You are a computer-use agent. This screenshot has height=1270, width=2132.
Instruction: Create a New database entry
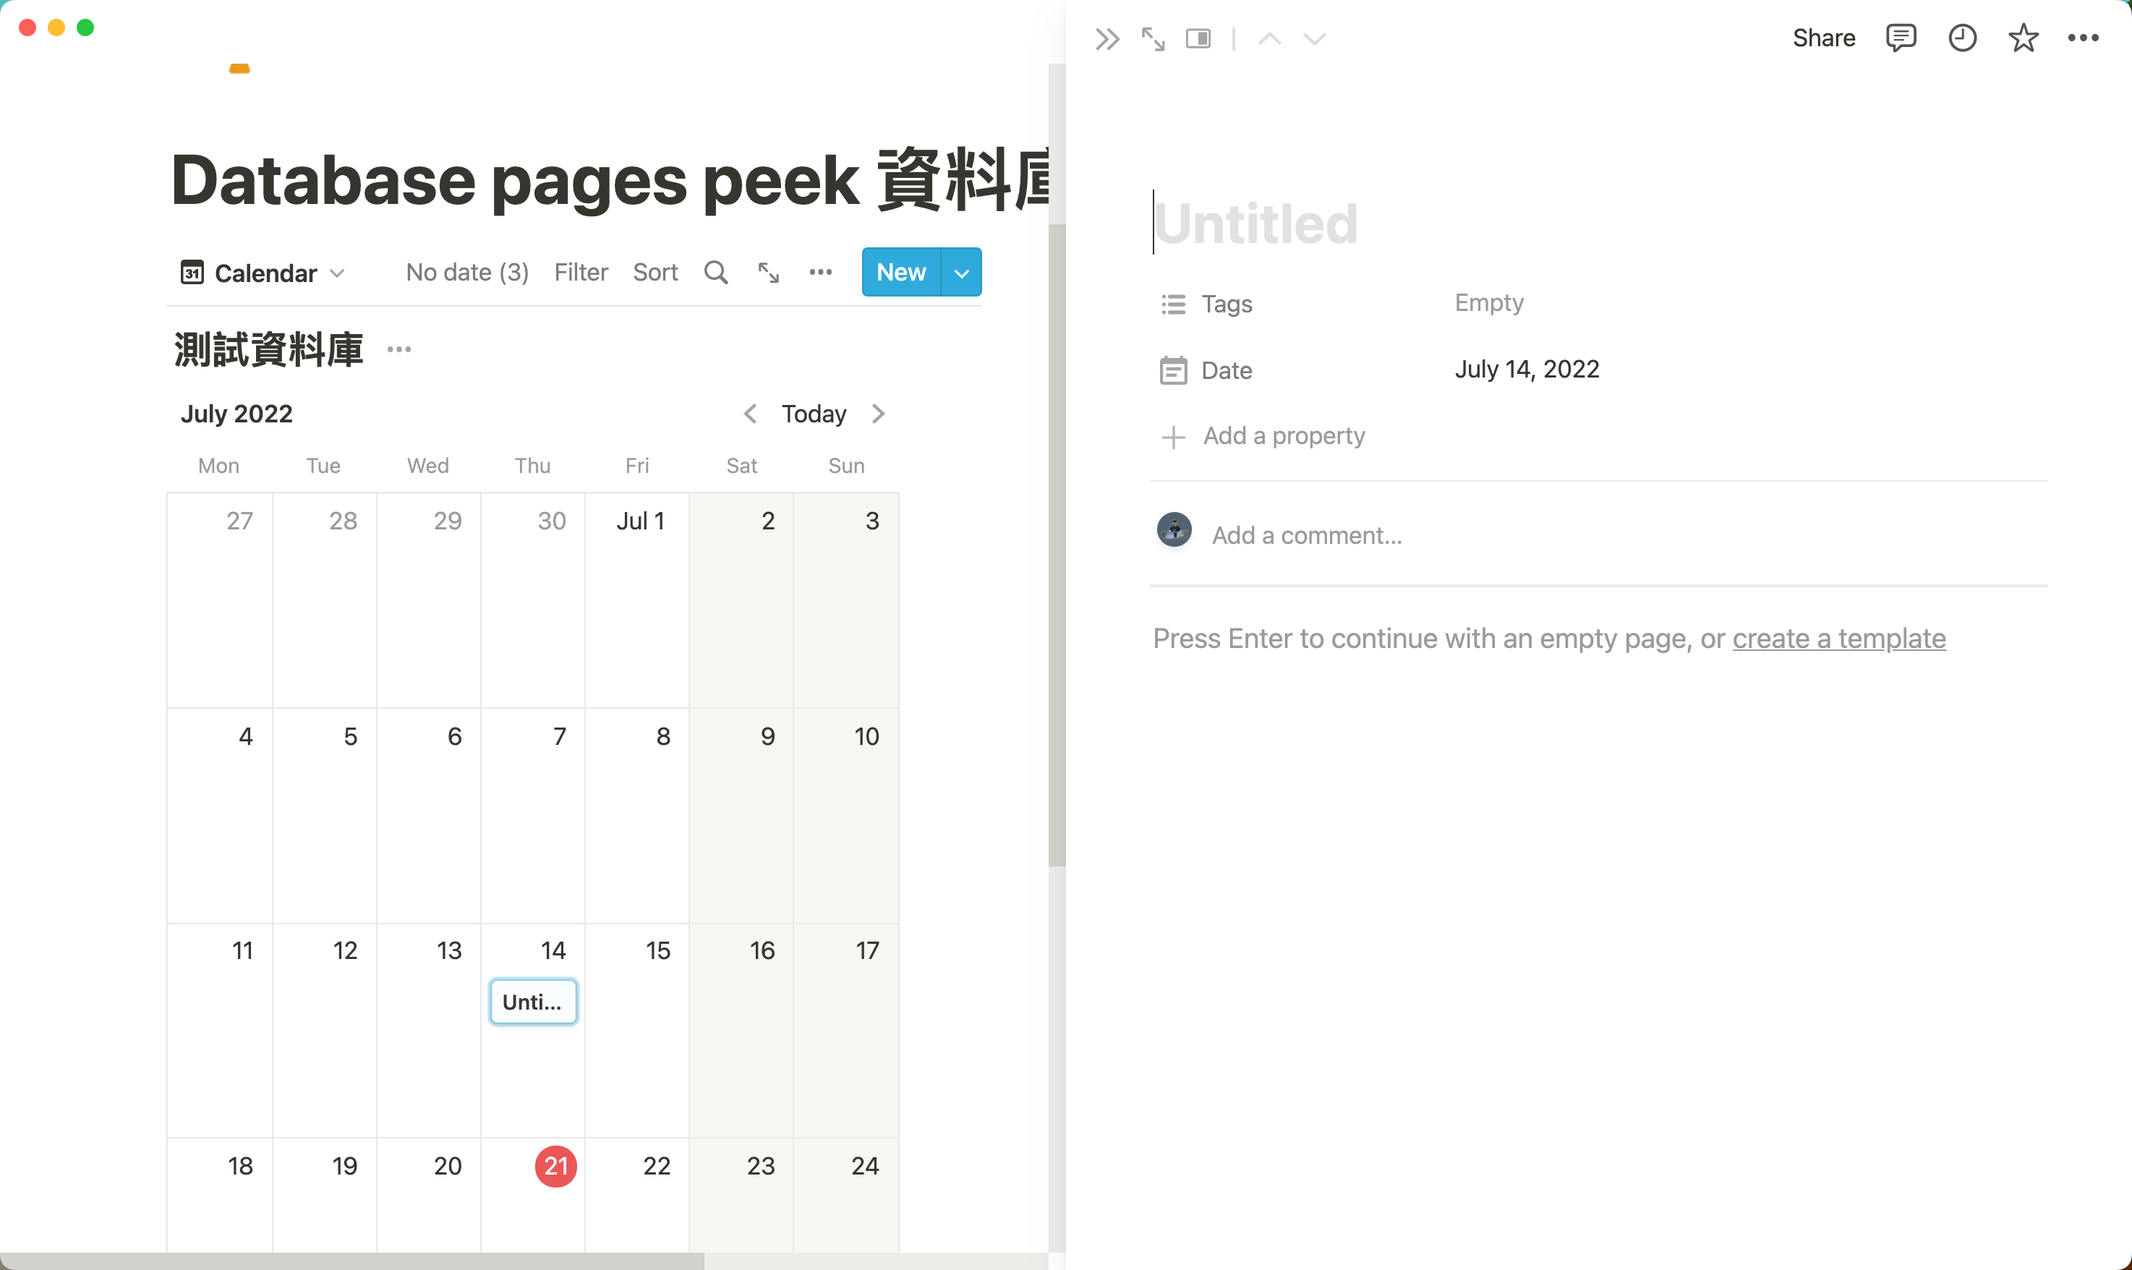tap(901, 272)
